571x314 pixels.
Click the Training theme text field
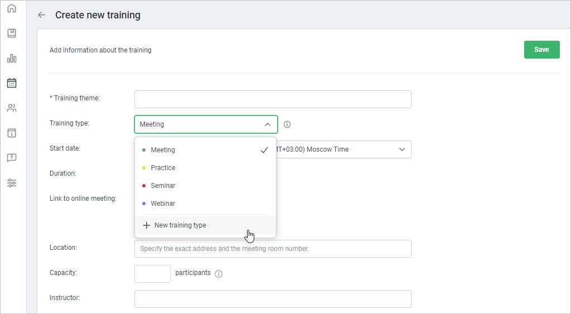pos(273,99)
